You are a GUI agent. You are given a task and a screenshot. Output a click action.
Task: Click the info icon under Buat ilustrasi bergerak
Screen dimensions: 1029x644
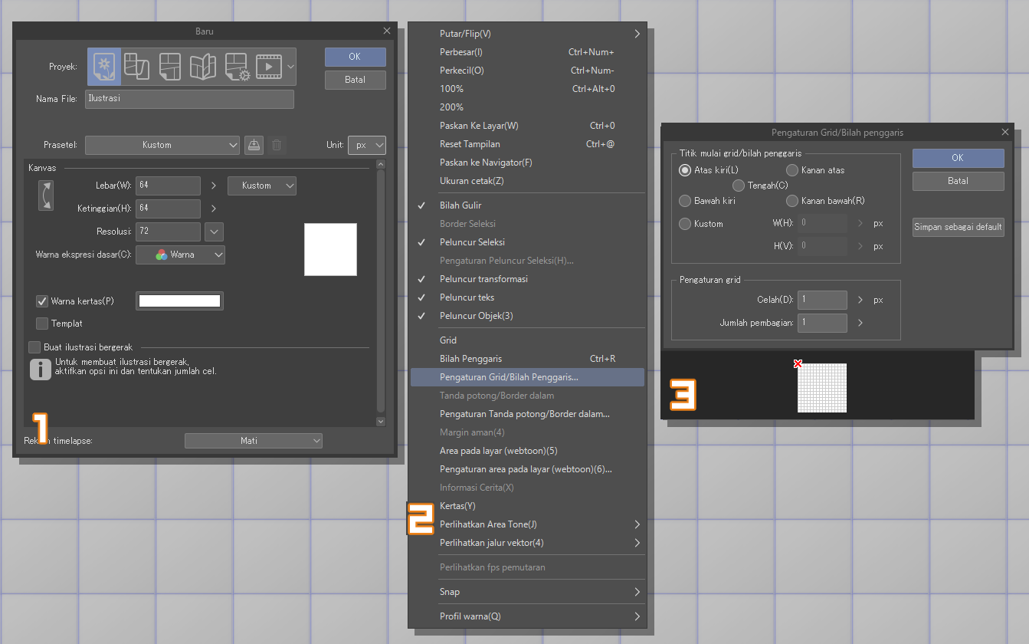click(40, 369)
